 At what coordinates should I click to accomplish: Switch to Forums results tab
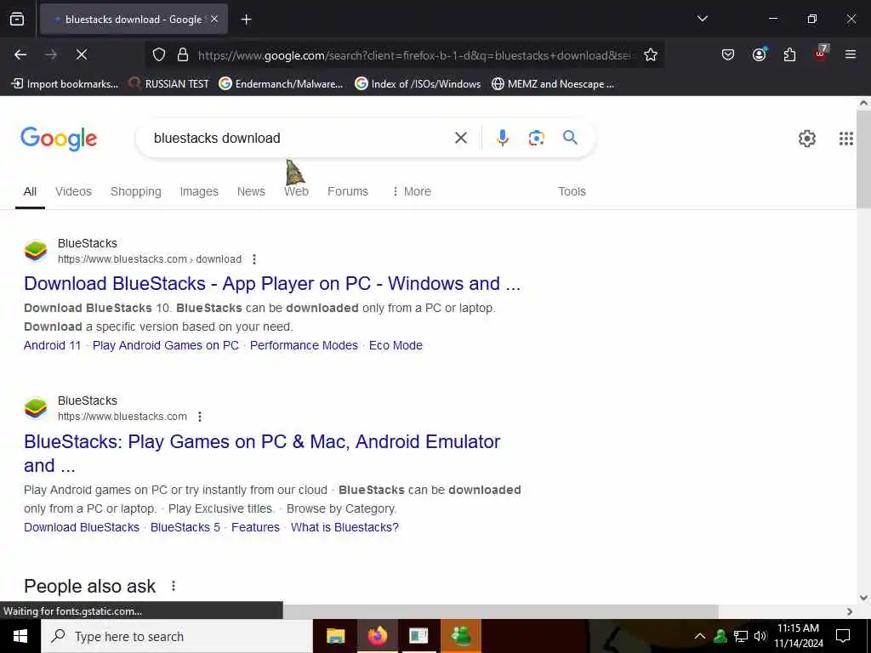coord(348,191)
